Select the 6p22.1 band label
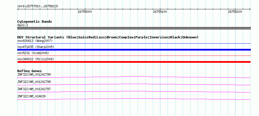Viewport: 259px width, 116px height. point(23,25)
